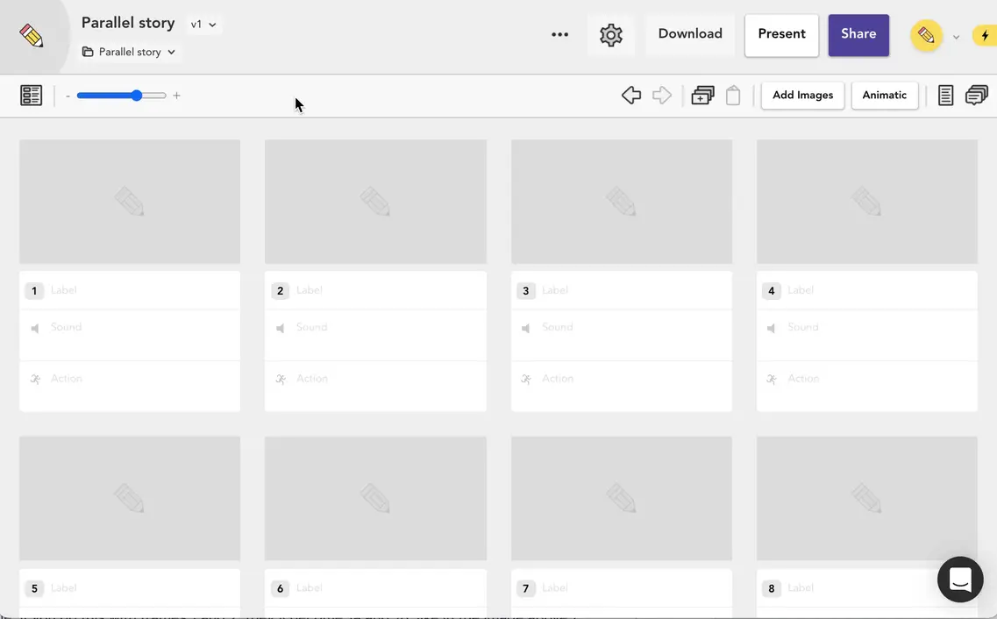
Task: Click the purple Share button
Action: click(x=858, y=35)
